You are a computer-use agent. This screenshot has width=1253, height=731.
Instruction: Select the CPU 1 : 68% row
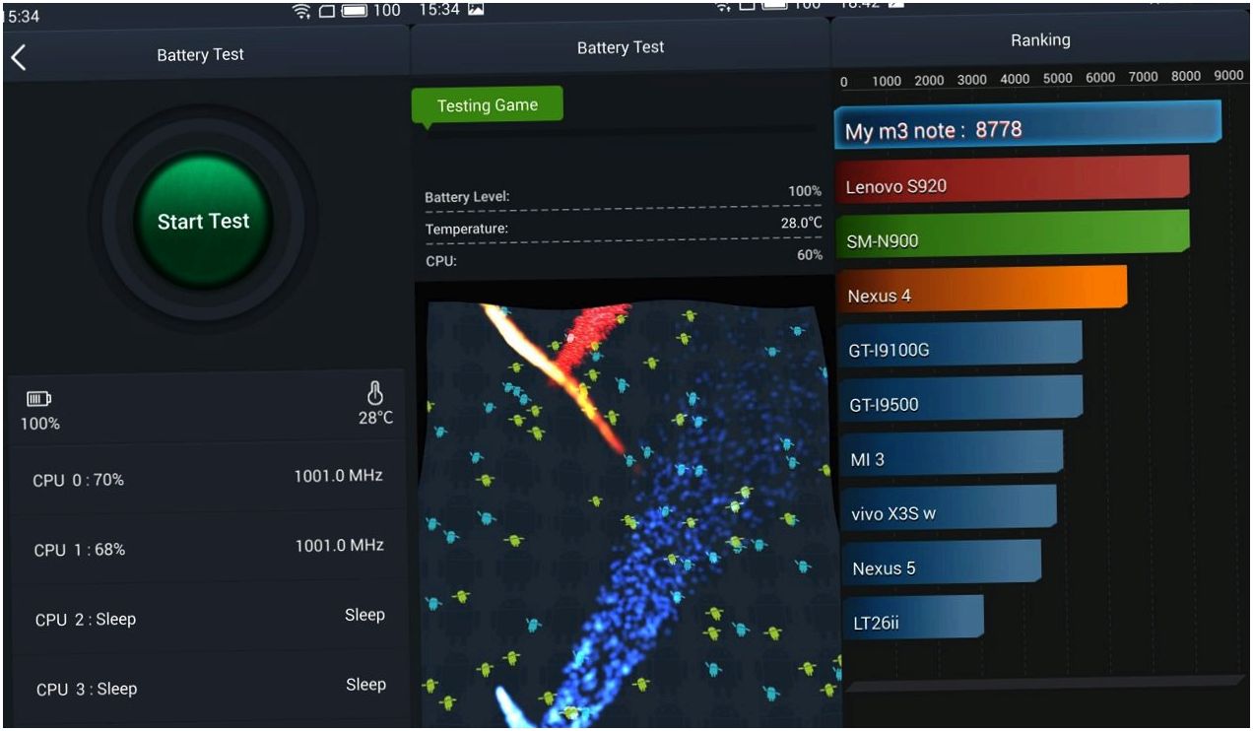click(207, 548)
